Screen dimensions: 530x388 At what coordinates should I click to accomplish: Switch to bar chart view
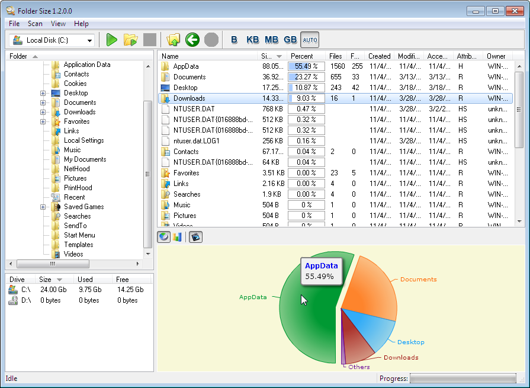coord(176,236)
